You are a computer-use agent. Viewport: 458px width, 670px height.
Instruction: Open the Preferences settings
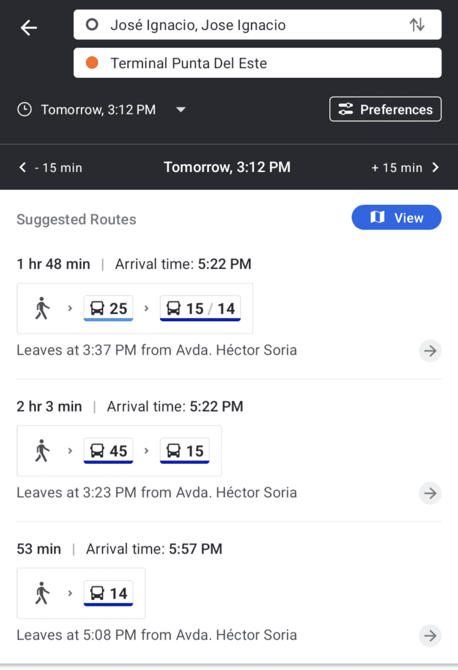385,109
